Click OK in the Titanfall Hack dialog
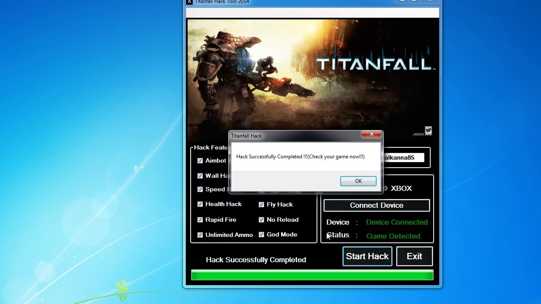The image size is (541, 304). [358, 181]
